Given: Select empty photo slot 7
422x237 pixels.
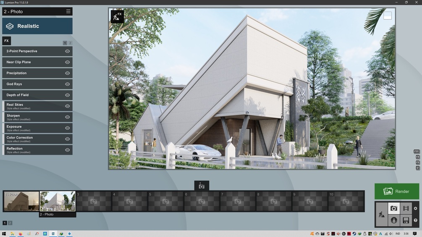Looking at the screenshot, I should [x=238, y=201].
